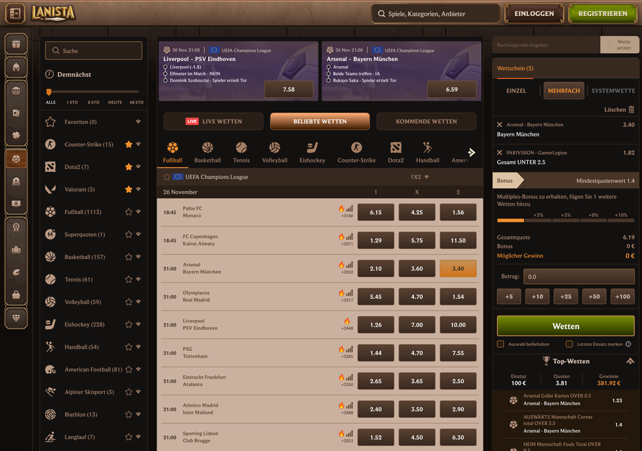The height and width of the screenshot is (451, 642).
Task: Click the REGISTRIEREN button
Action: pyautogui.click(x=603, y=13)
